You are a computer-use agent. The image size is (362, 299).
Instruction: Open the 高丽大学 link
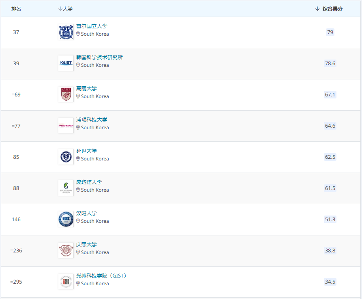coord(87,88)
